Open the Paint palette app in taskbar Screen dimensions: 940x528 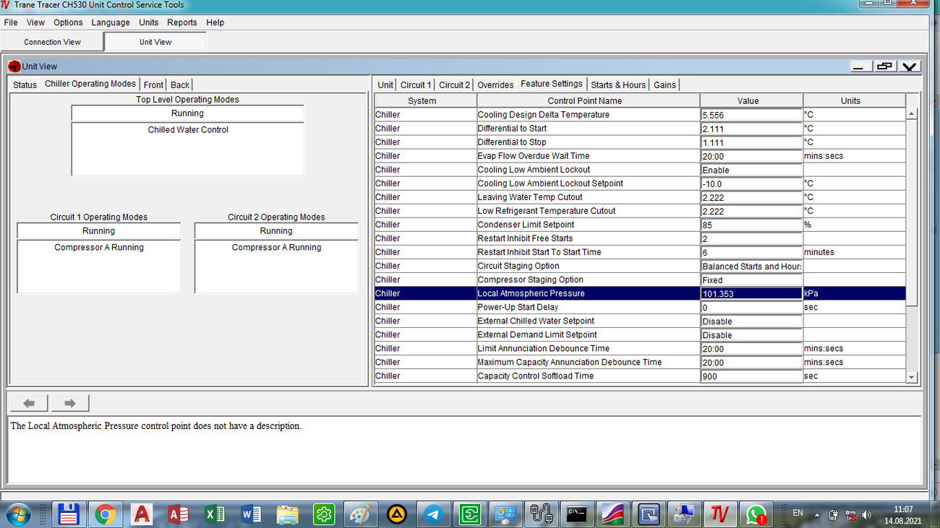pos(360,514)
